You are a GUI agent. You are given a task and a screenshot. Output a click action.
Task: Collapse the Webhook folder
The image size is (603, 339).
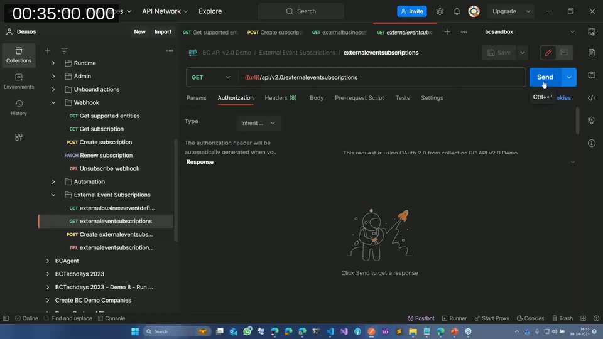[53, 102]
